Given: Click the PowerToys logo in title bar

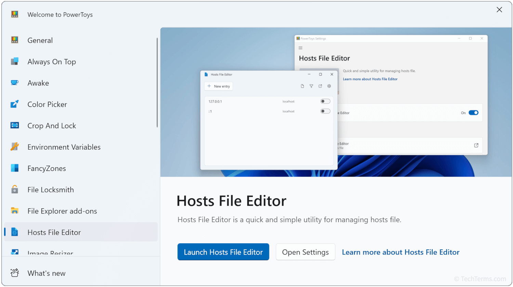Looking at the screenshot, I should click(x=15, y=14).
